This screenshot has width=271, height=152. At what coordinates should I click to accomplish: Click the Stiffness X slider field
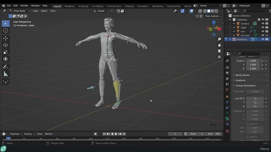click(x=255, y=111)
